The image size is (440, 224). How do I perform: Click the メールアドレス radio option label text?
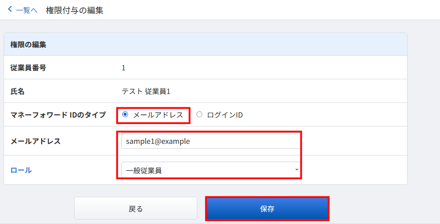(x=158, y=115)
